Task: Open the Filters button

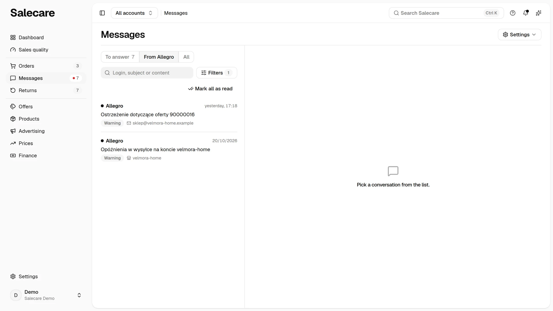Action: 217,73
